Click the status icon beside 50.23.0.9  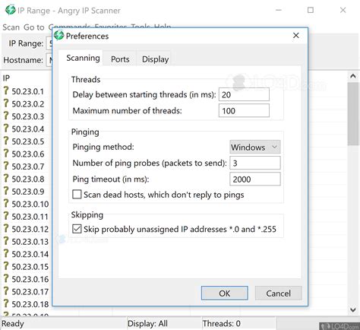pos(6,191)
